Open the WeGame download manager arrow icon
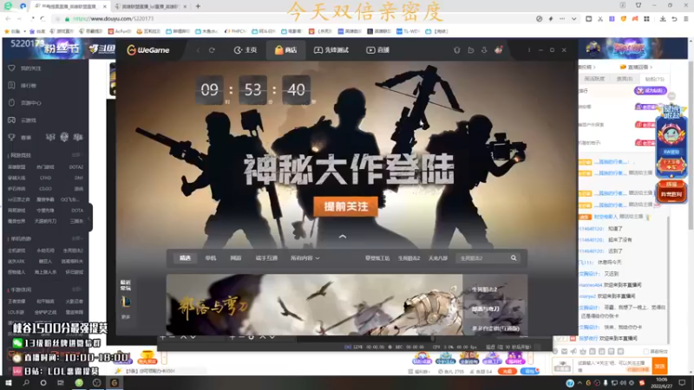Screen dimensions: 694x390 click(x=484, y=50)
